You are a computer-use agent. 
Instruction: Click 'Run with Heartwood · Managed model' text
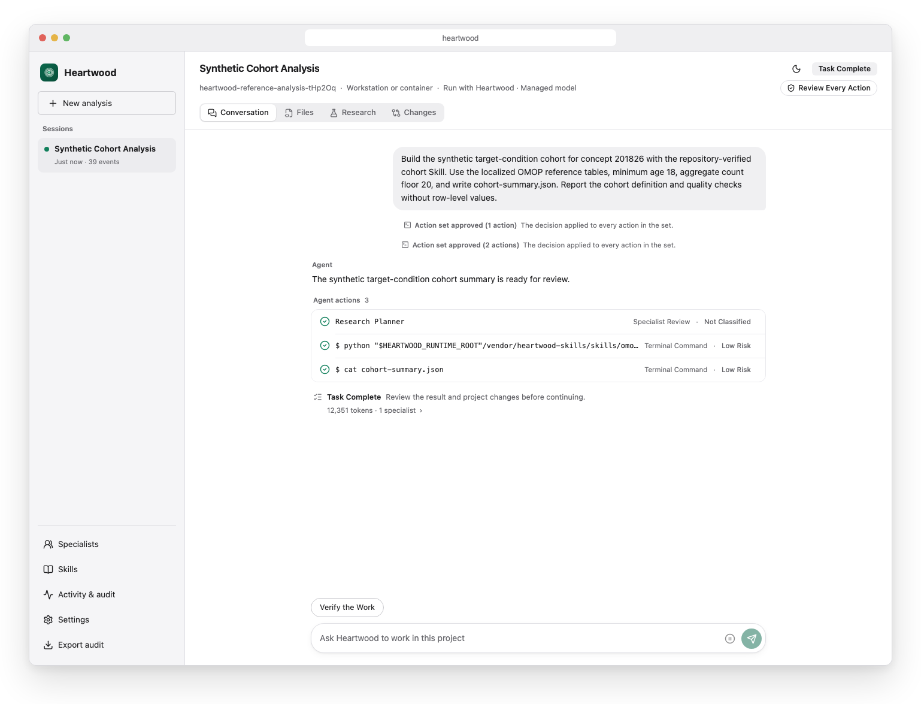coord(510,88)
